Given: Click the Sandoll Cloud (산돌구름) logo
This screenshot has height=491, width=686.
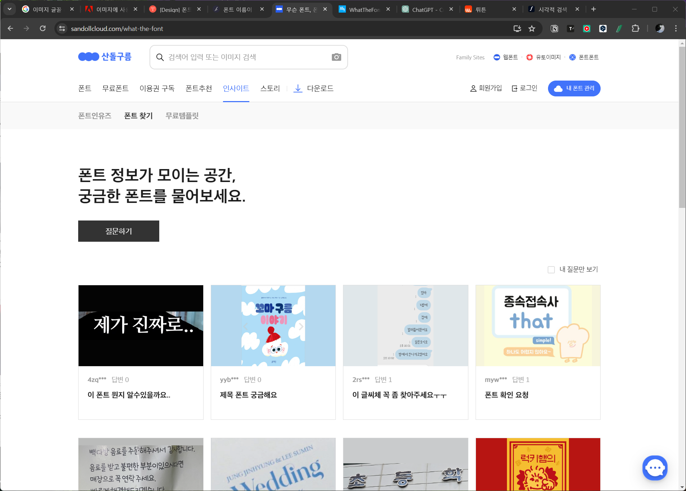Looking at the screenshot, I should coord(105,57).
